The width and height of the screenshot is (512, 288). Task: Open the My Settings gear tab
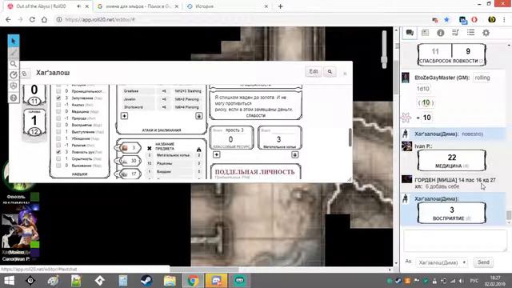(x=486, y=33)
